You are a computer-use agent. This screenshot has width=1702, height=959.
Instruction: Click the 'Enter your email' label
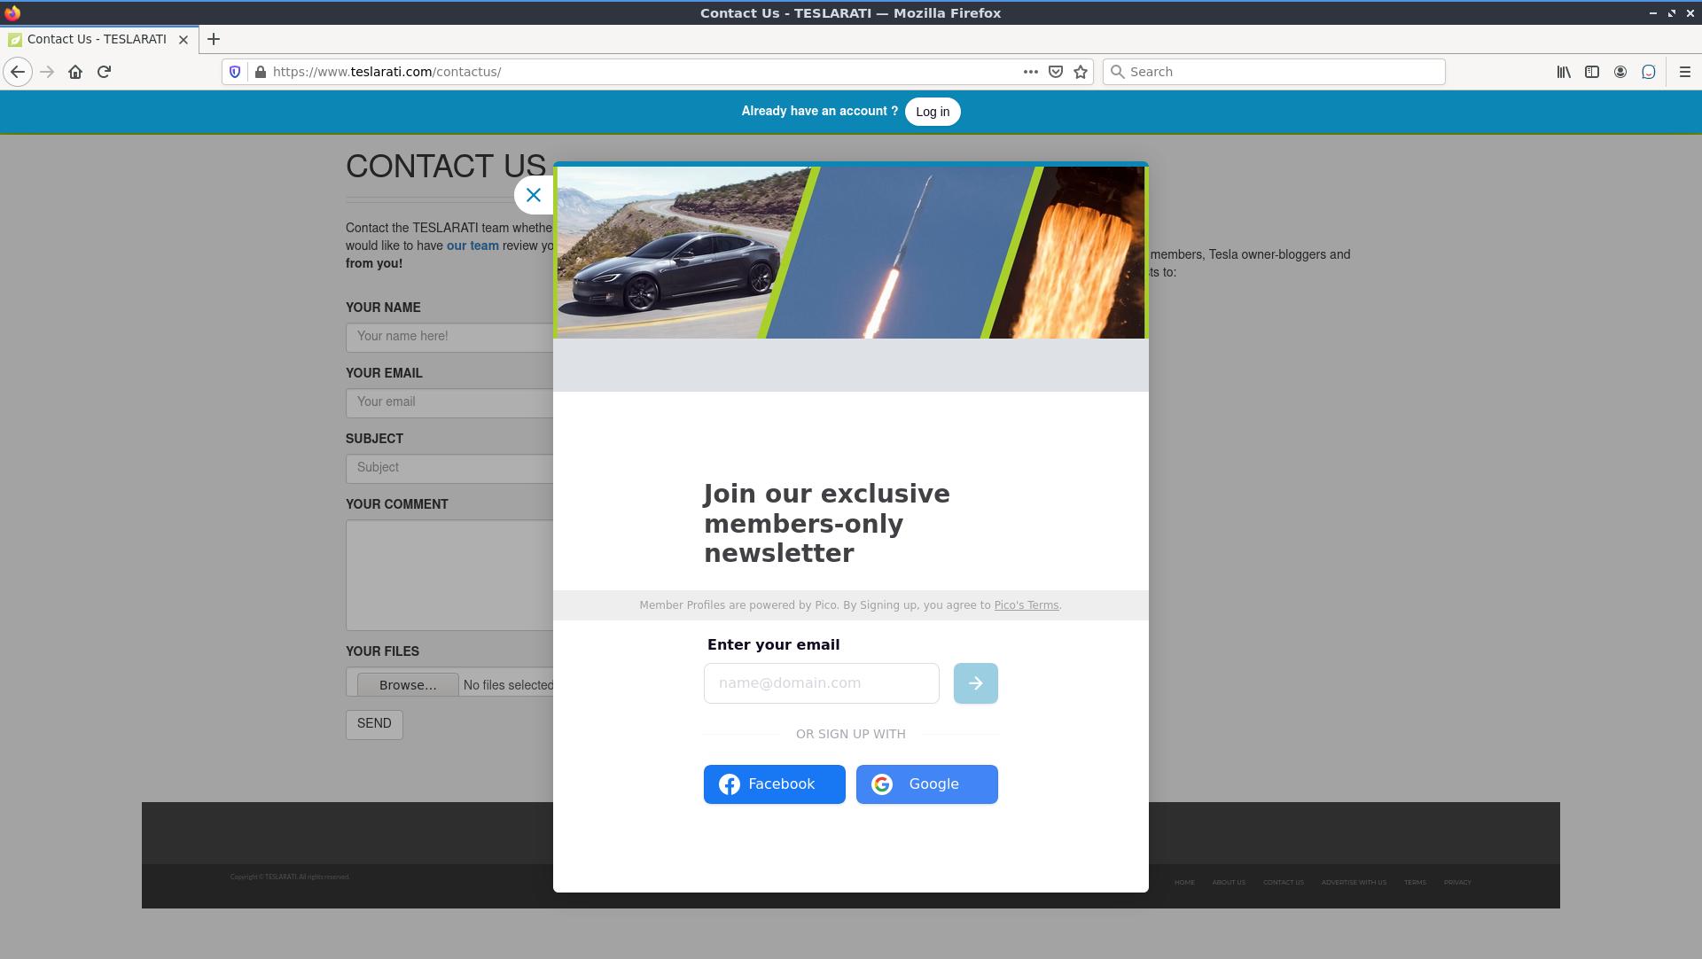coord(774,645)
